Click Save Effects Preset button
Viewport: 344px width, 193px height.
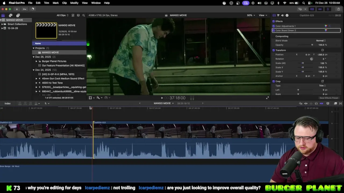(329, 98)
